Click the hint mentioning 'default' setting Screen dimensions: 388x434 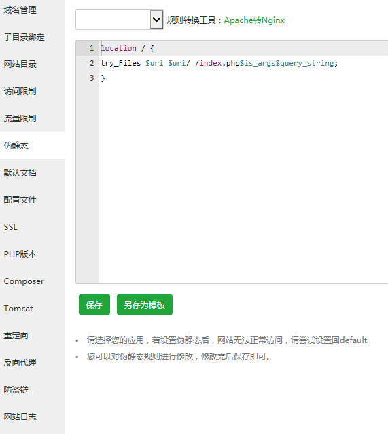(x=227, y=340)
